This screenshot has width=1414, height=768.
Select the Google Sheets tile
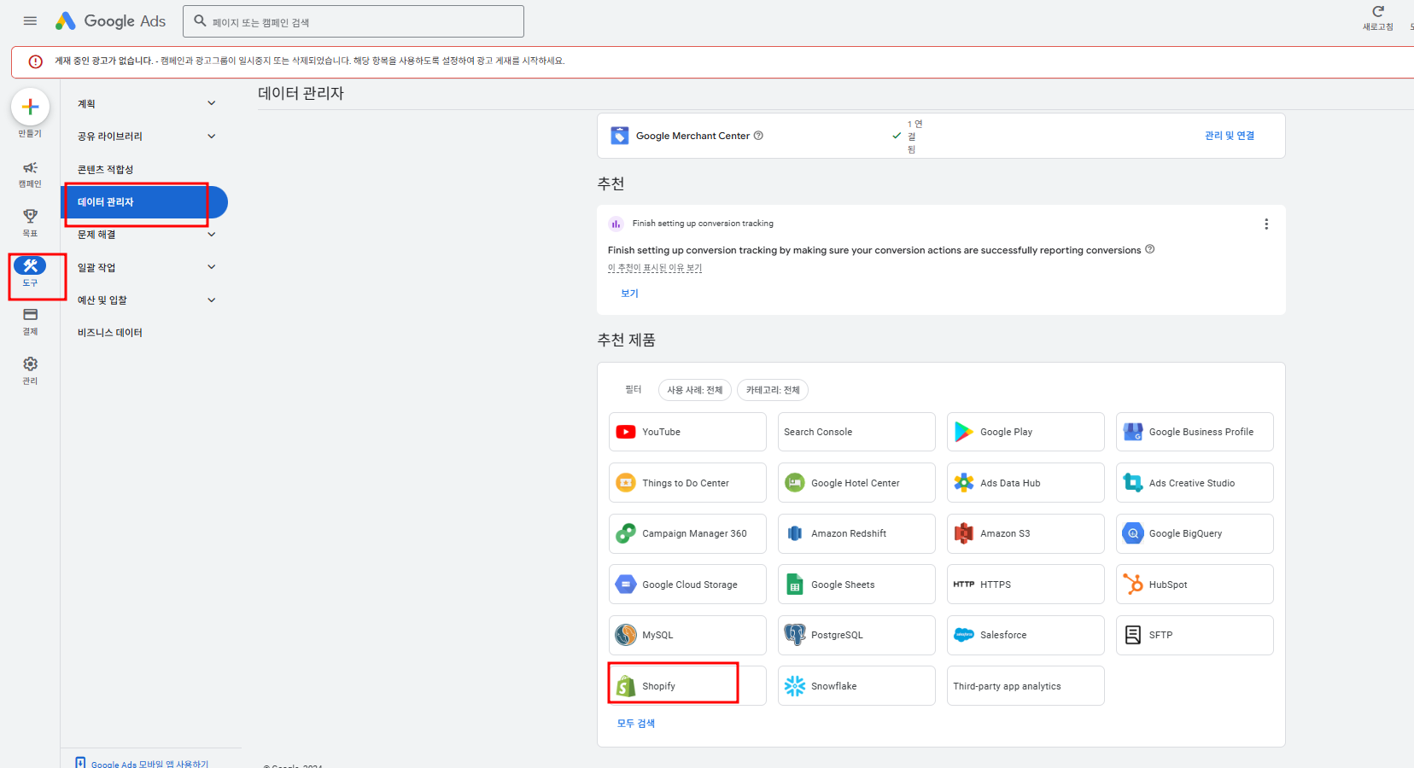pos(856,585)
